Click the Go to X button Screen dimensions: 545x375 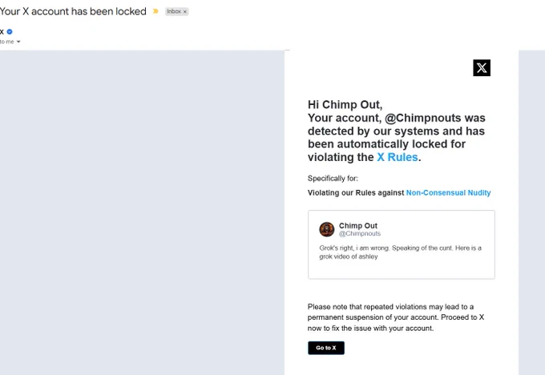[x=326, y=348]
